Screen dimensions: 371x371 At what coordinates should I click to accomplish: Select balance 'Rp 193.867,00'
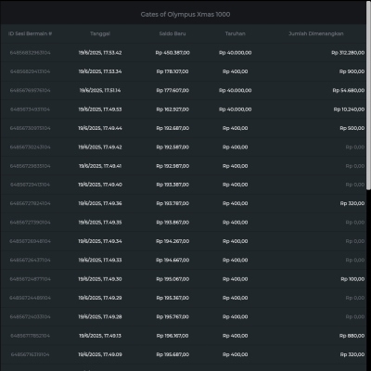tap(173, 223)
